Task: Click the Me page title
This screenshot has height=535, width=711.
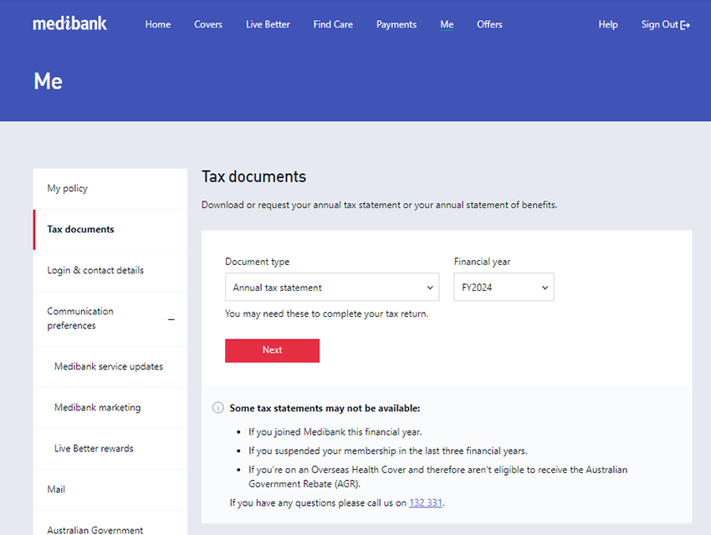Action: tap(48, 82)
